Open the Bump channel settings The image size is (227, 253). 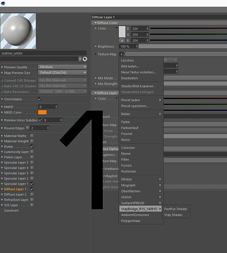tap(9, 146)
